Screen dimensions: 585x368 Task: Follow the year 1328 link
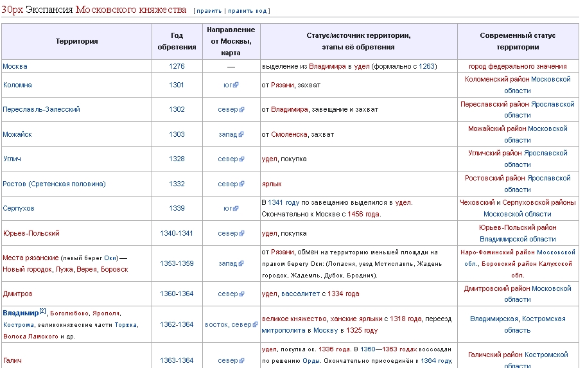click(x=177, y=159)
